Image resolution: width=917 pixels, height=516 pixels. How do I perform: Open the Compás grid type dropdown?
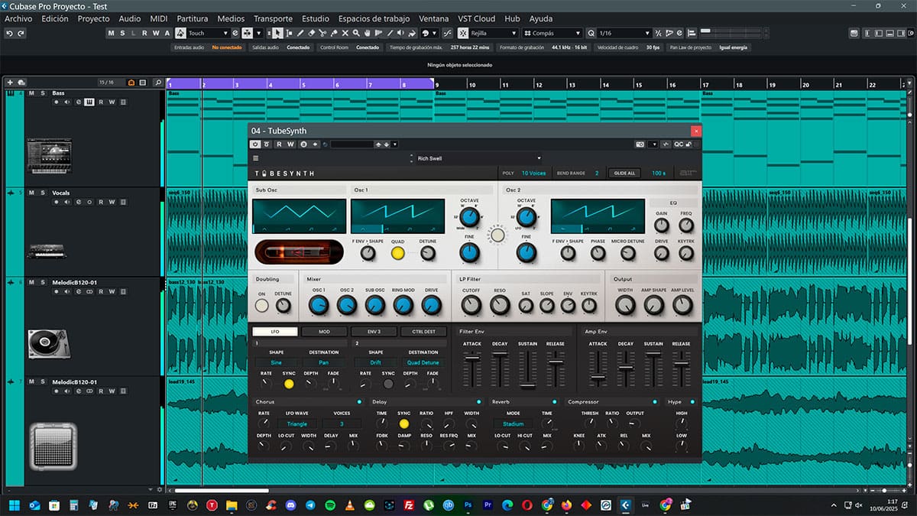[x=552, y=34]
